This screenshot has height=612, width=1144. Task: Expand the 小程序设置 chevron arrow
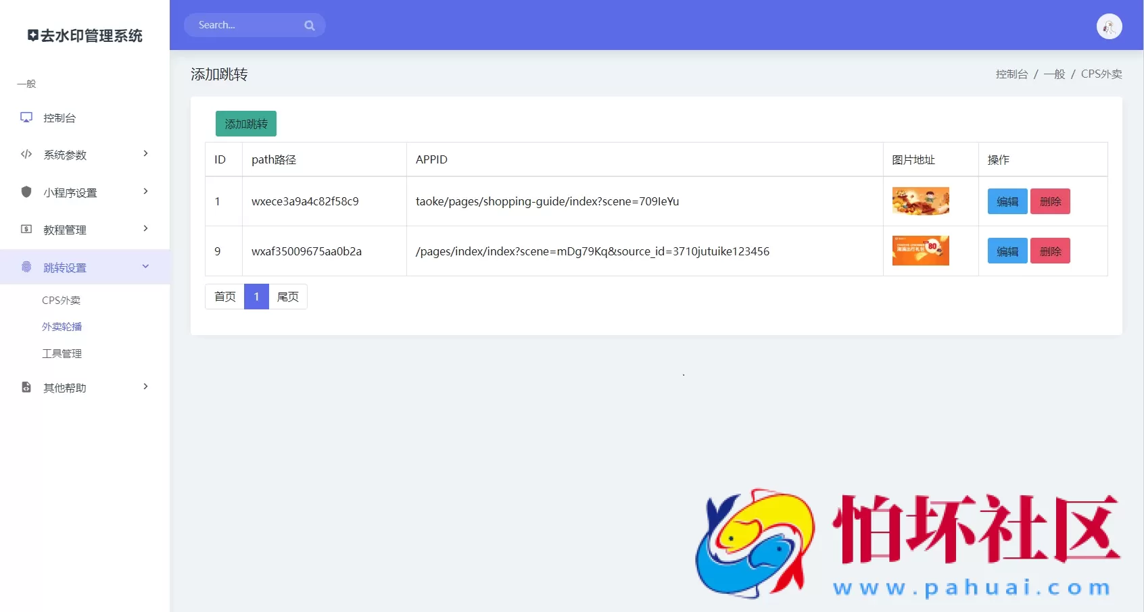pyautogui.click(x=145, y=192)
